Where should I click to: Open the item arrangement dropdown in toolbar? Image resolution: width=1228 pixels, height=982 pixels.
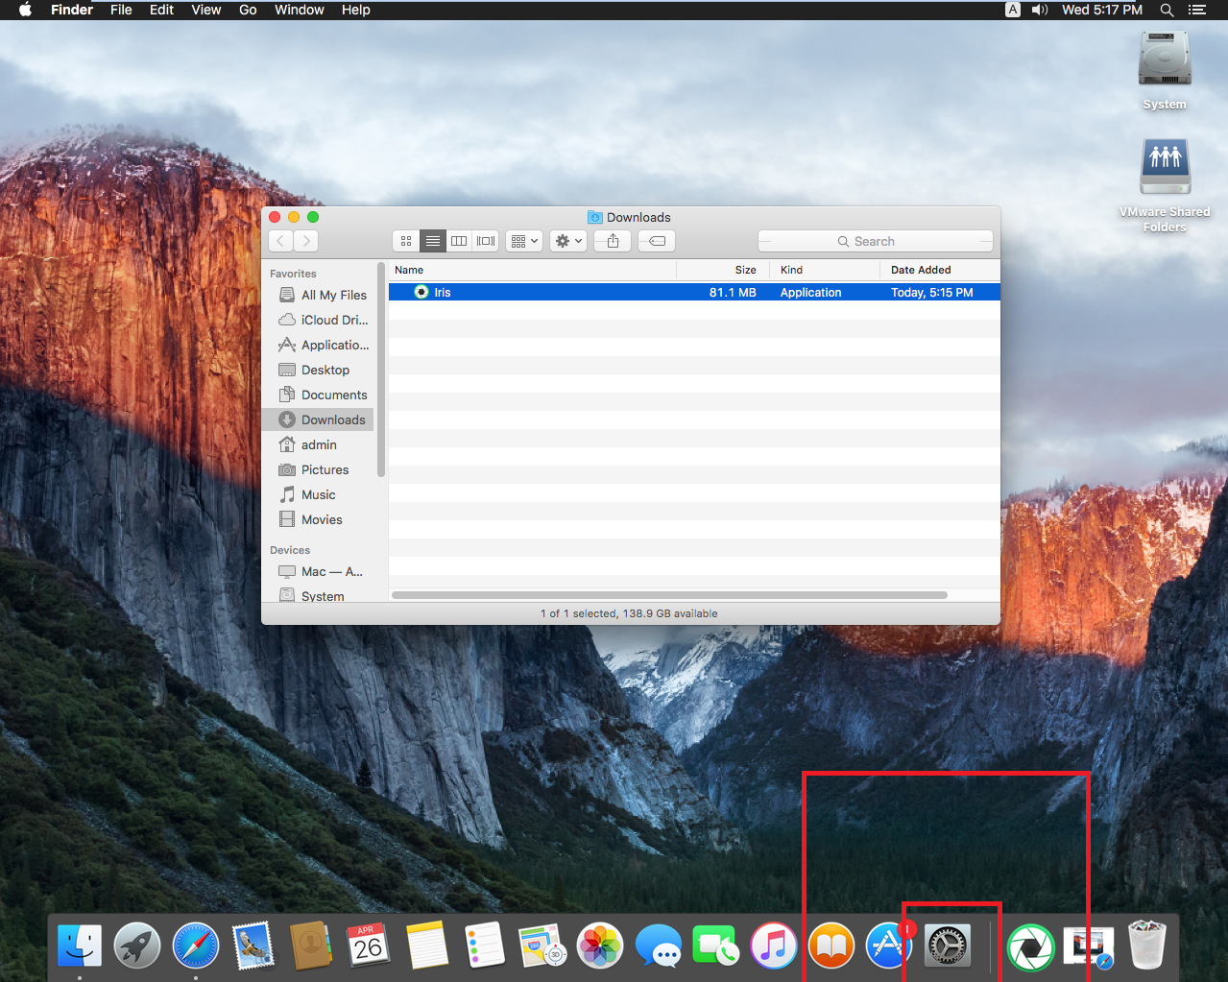pyautogui.click(x=524, y=241)
